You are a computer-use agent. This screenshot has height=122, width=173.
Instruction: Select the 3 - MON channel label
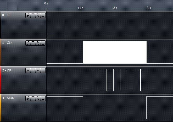8,98
